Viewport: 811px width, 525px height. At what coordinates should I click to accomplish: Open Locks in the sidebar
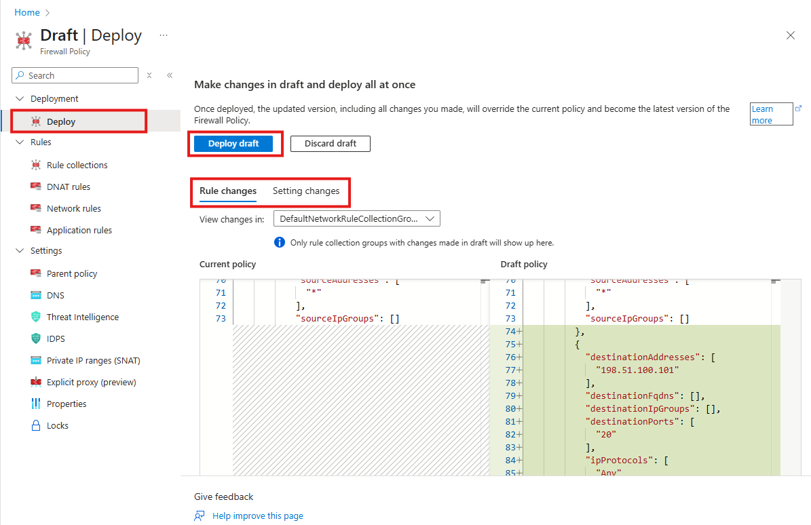point(58,425)
